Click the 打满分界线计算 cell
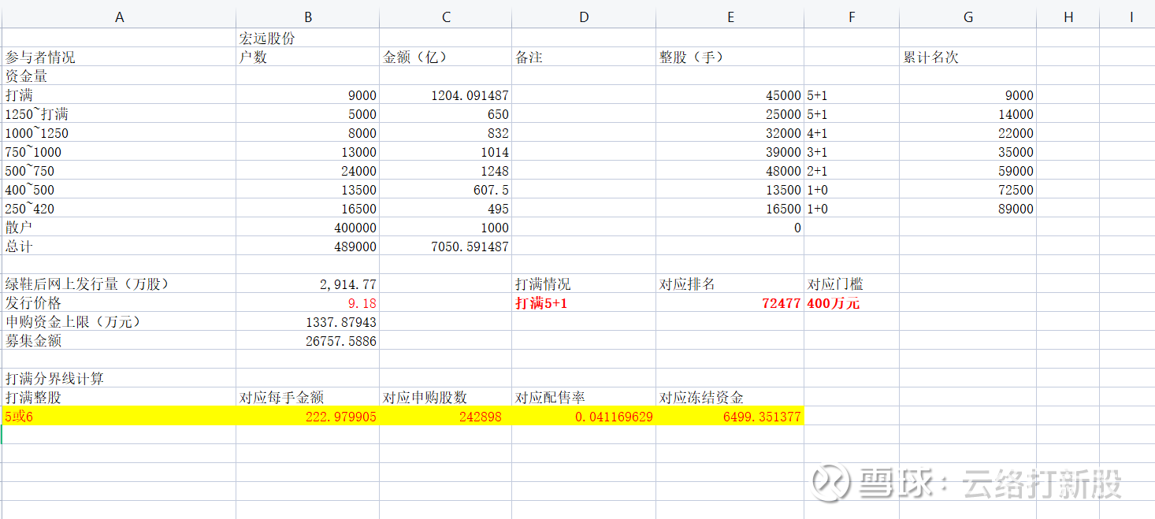 (x=119, y=378)
